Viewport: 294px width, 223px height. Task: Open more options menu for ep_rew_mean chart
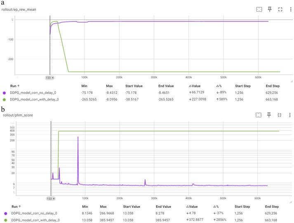point(291,9)
